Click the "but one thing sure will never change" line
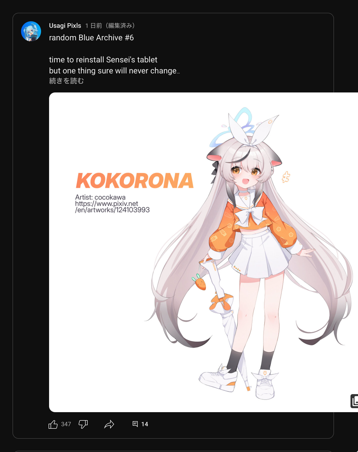 click(114, 71)
